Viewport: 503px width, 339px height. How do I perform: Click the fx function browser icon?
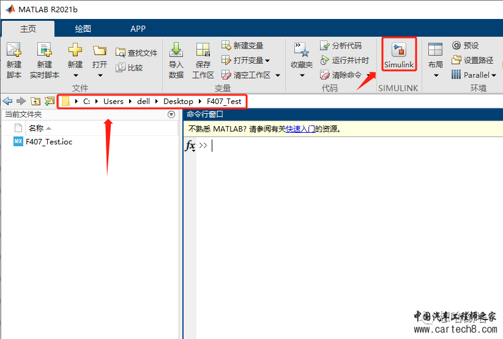coord(190,146)
